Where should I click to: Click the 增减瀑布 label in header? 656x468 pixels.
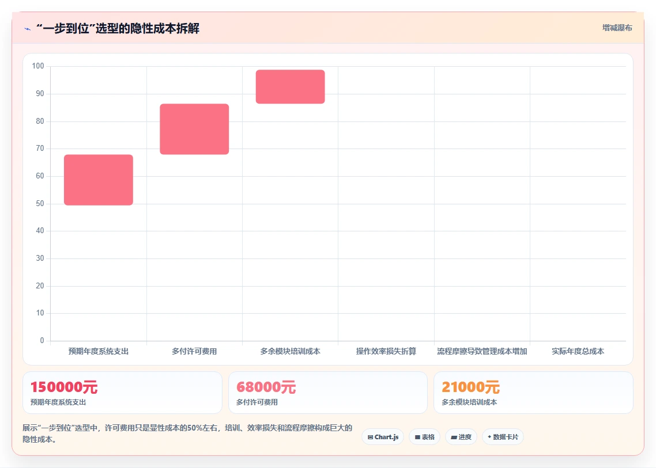click(617, 28)
